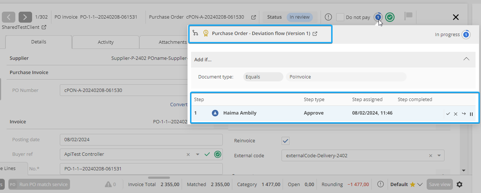Click the green approved checkmark circle in header
The image size is (481, 193).
(390, 17)
